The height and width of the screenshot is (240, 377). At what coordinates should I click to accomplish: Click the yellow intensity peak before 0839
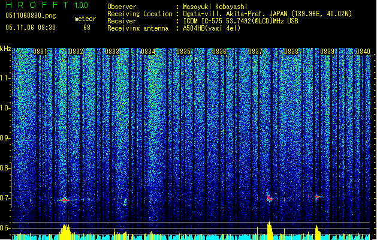[x=318, y=233]
